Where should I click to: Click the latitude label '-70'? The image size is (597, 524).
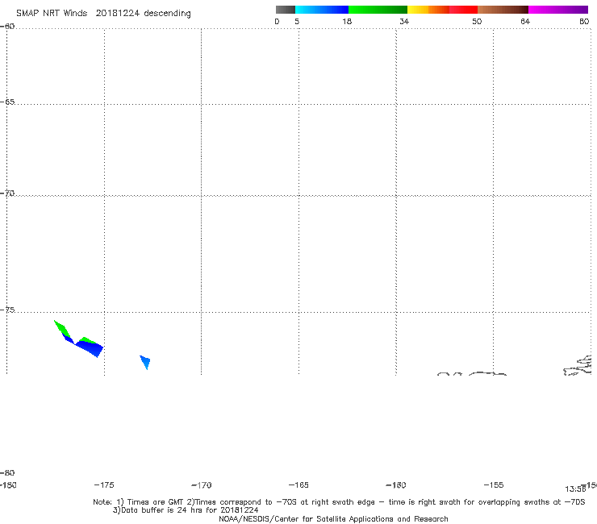(x=7, y=193)
